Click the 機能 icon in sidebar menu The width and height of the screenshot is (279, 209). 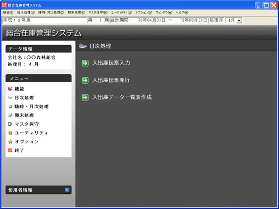coord(10,89)
